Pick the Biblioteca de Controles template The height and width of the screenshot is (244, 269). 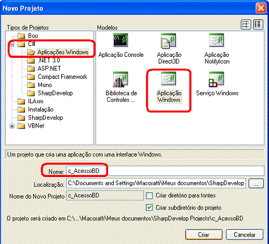pyautogui.click(x=121, y=79)
